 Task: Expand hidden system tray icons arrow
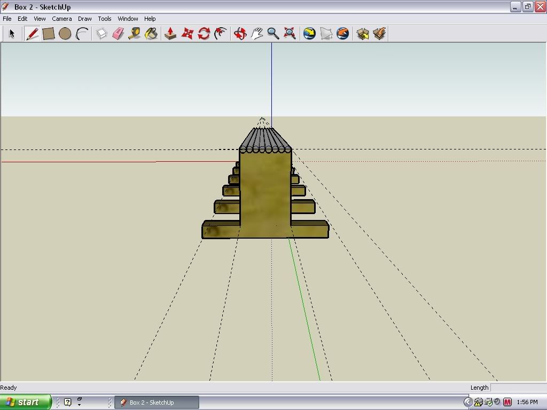468,402
